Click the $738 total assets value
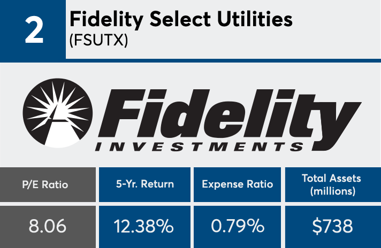 coord(332,226)
